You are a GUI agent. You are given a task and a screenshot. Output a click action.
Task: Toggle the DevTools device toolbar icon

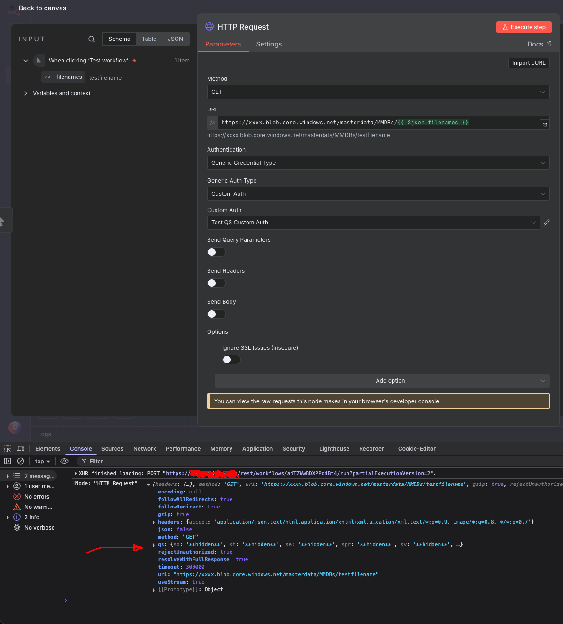[21, 448]
